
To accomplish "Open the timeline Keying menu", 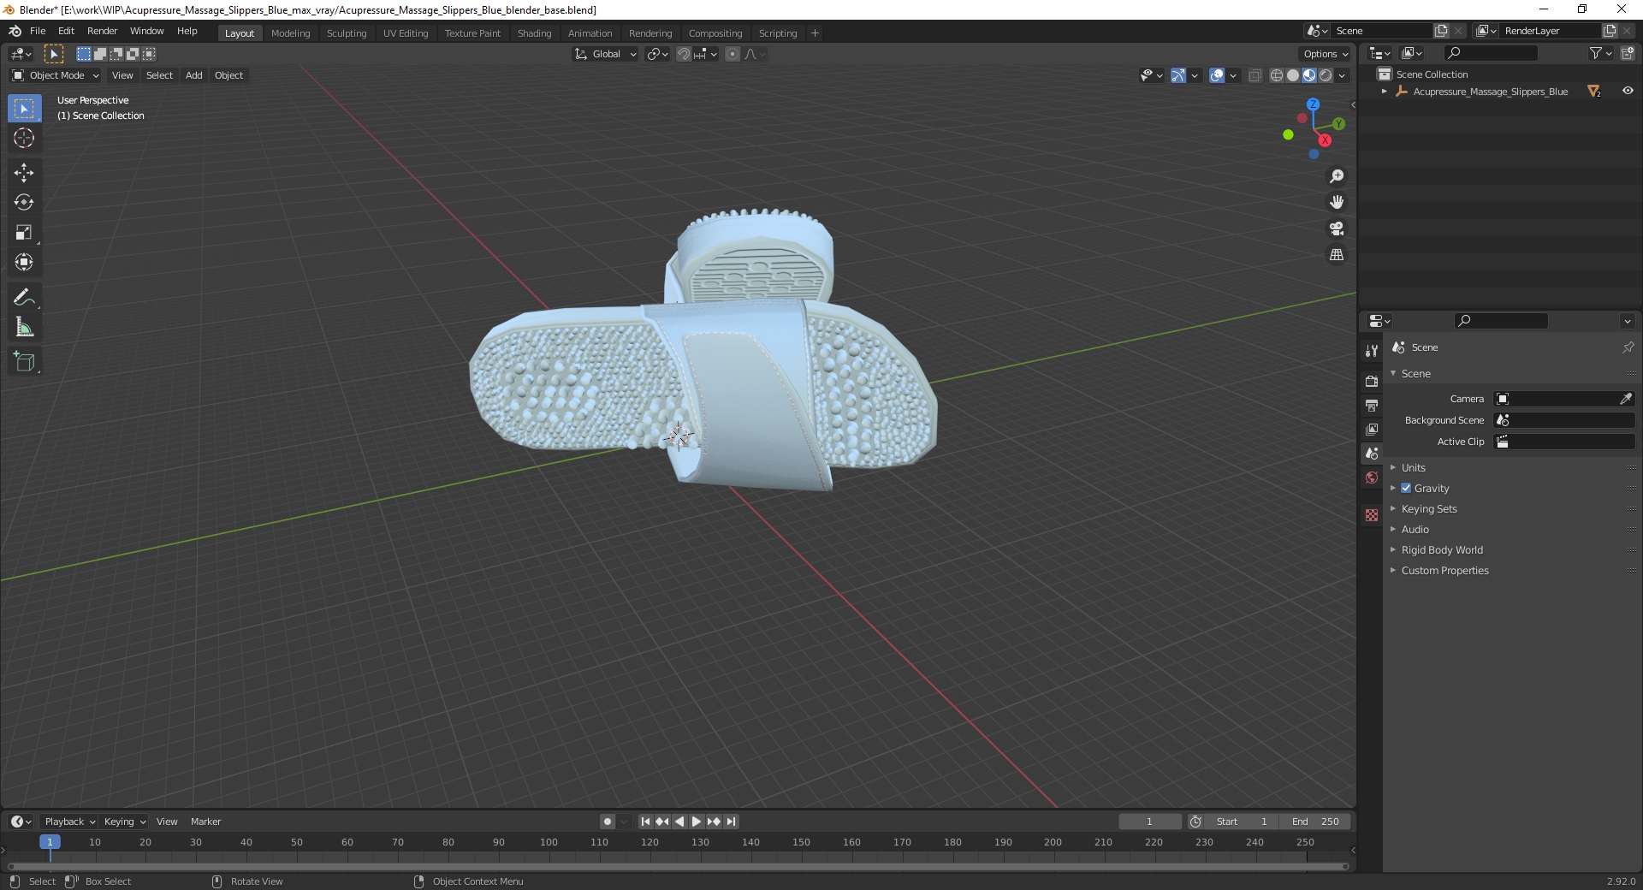I will [124, 822].
